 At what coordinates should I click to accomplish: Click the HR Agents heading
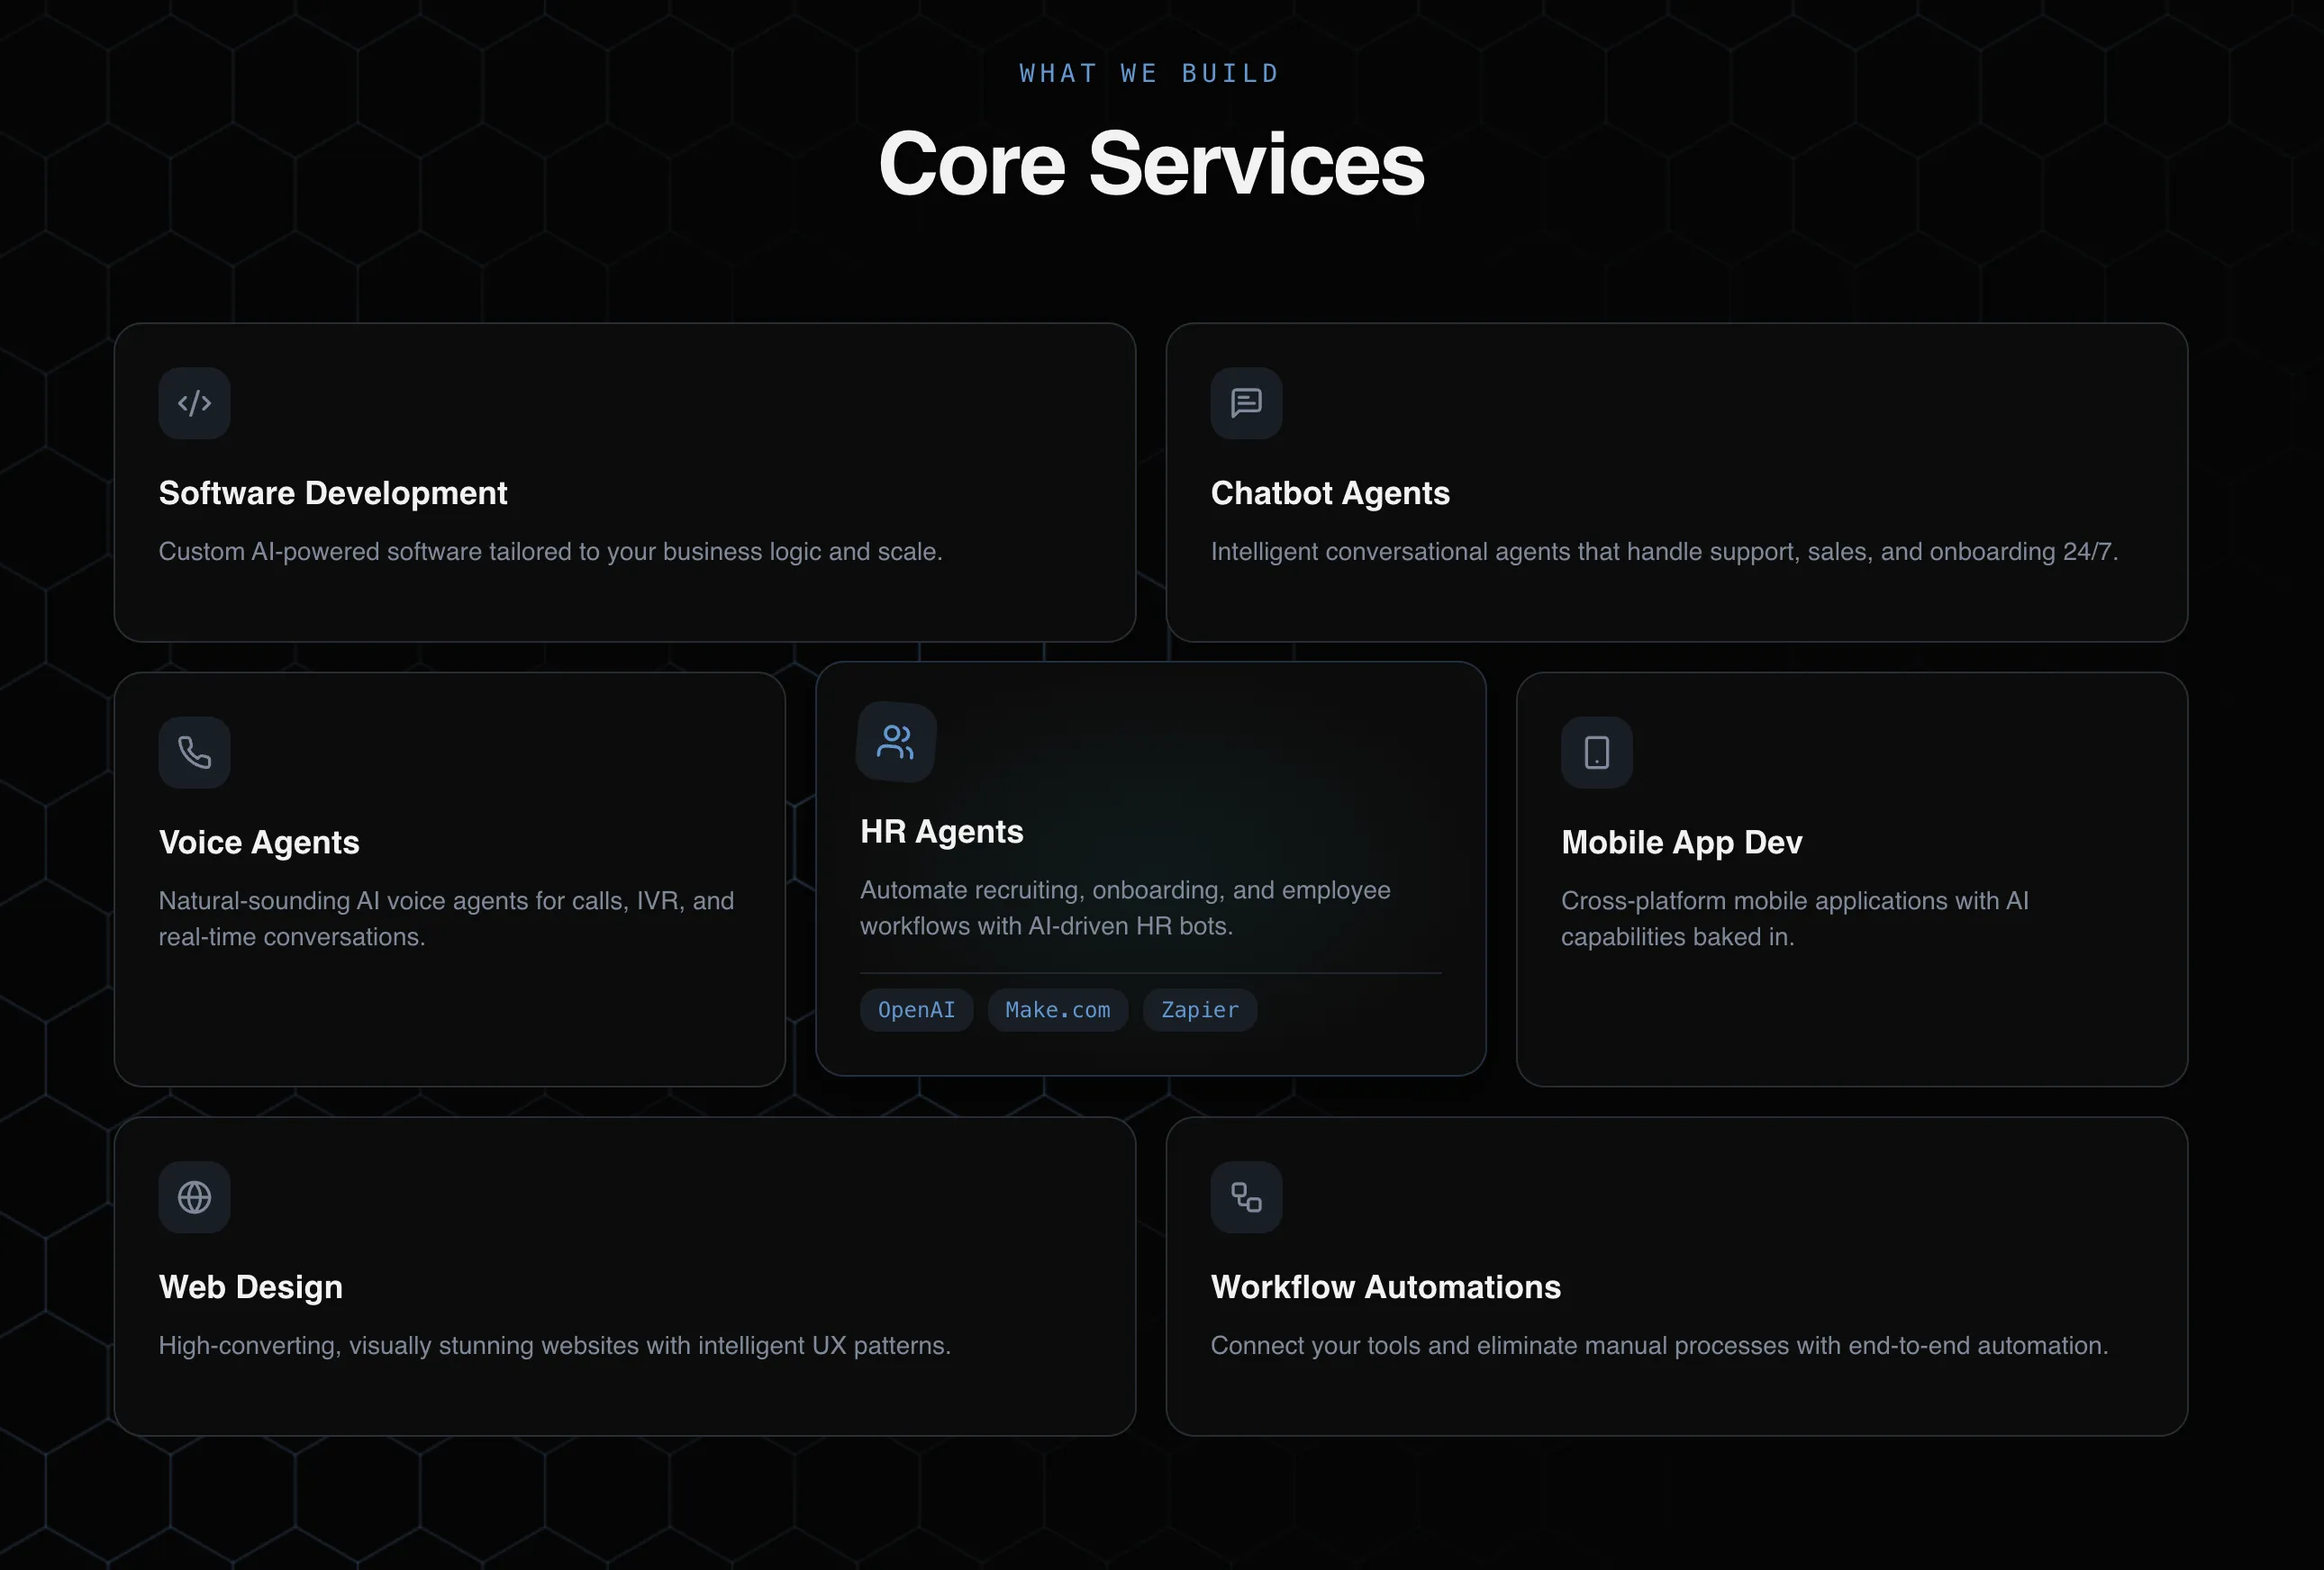coord(941,832)
